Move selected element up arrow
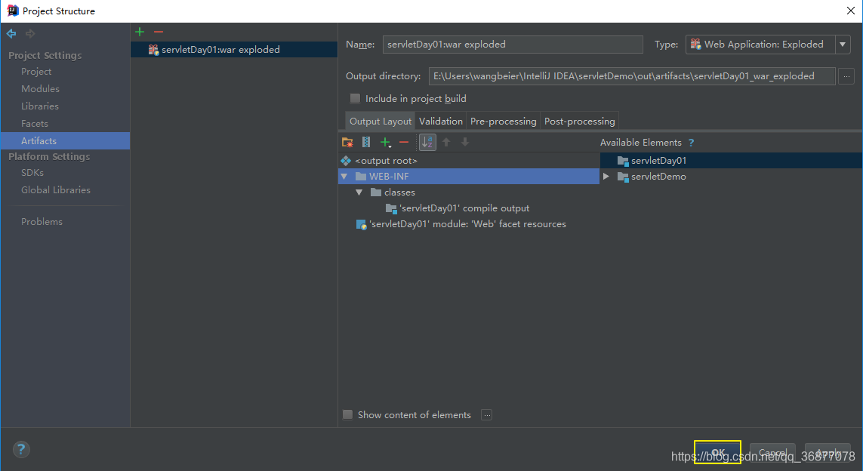This screenshot has height=471, width=863. point(446,142)
